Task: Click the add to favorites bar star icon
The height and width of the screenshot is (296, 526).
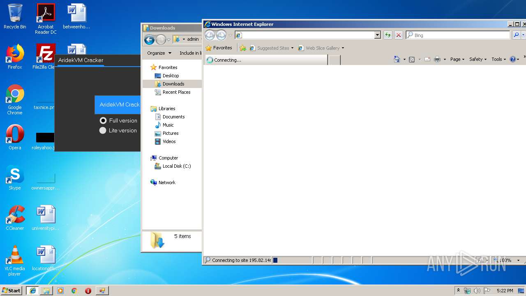Action: pos(243,48)
